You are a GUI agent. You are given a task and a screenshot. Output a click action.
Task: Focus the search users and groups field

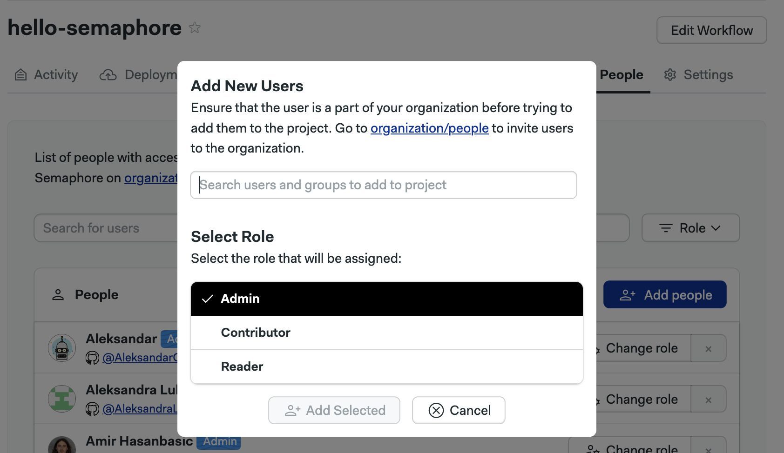384,185
